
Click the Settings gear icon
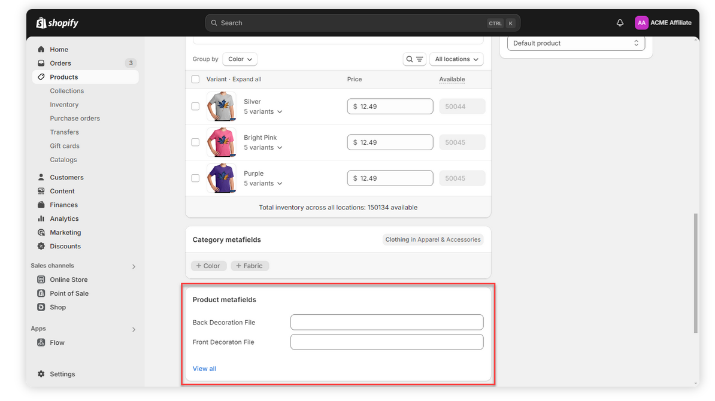(41, 374)
